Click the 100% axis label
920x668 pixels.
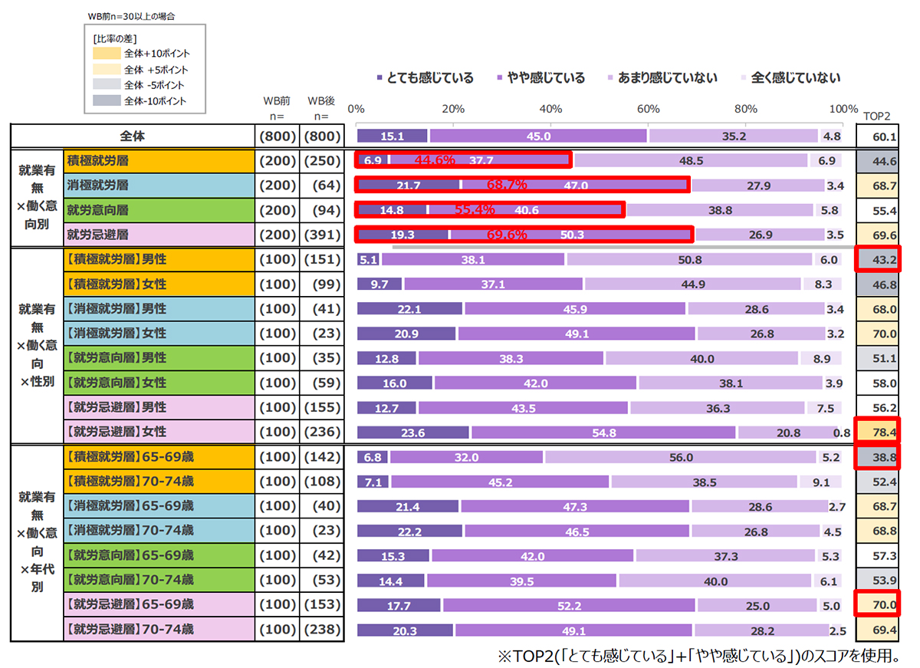point(843,108)
